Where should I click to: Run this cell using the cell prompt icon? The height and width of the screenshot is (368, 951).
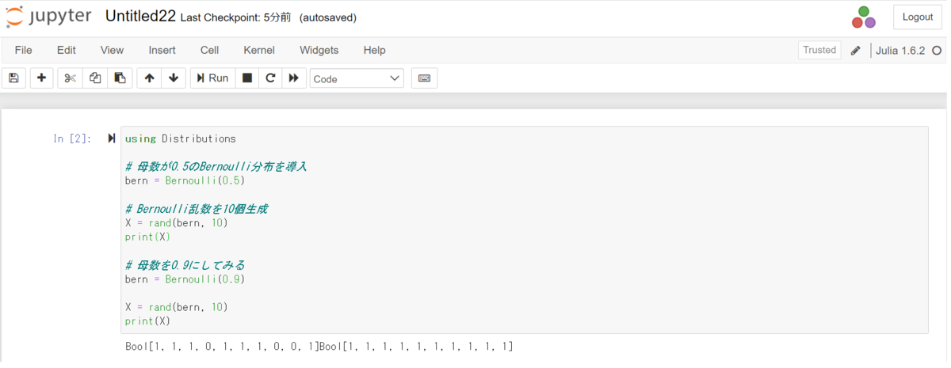click(x=112, y=138)
